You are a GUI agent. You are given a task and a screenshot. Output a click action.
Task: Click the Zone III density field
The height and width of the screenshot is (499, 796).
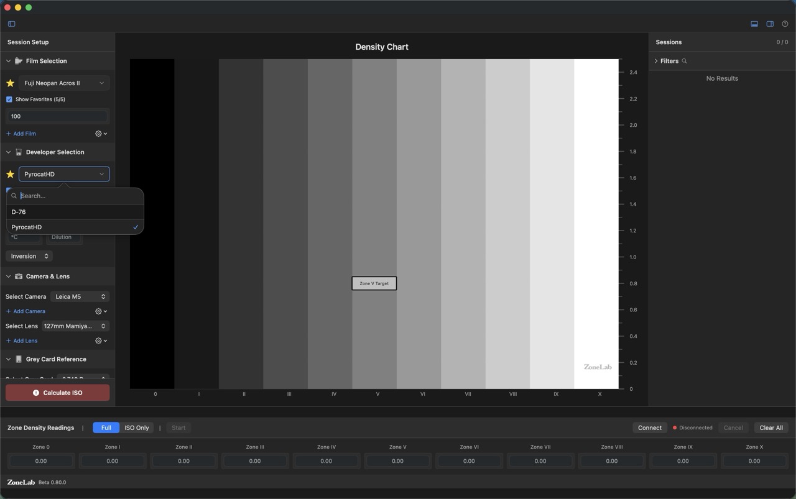tap(255, 461)
